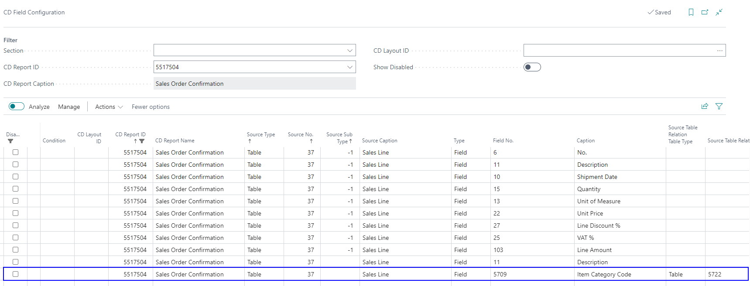Screen dimensions: 750x286
Task: Sort by the Caption column header
Action: point(586,141)
